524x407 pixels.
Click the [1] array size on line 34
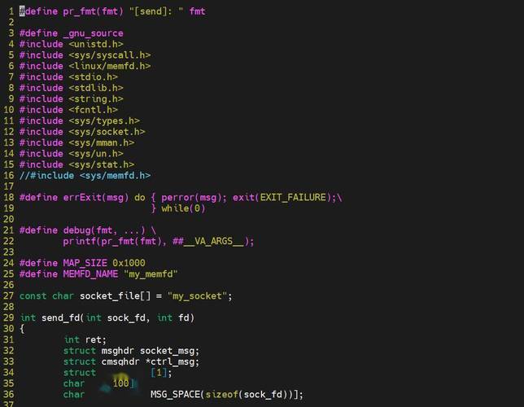[159, 373]
